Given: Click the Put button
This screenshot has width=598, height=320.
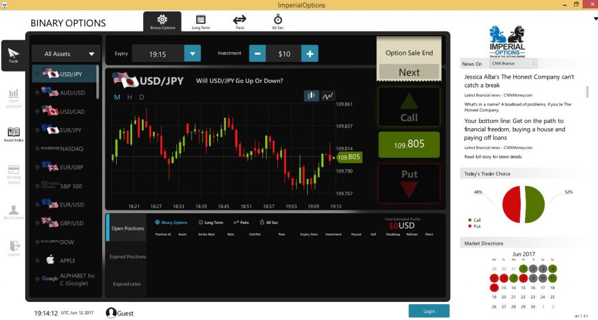Looking at the screenshot, I should [x=409, y=184].
